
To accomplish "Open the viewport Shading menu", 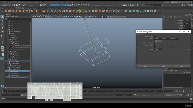I will (39, 15).
